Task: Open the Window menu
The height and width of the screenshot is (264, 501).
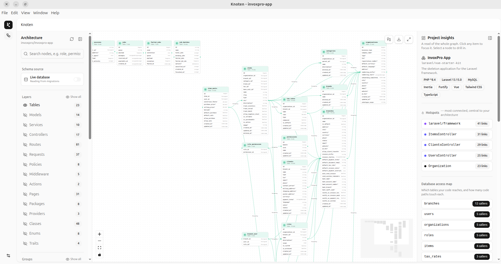Action: tap(40, 13)
